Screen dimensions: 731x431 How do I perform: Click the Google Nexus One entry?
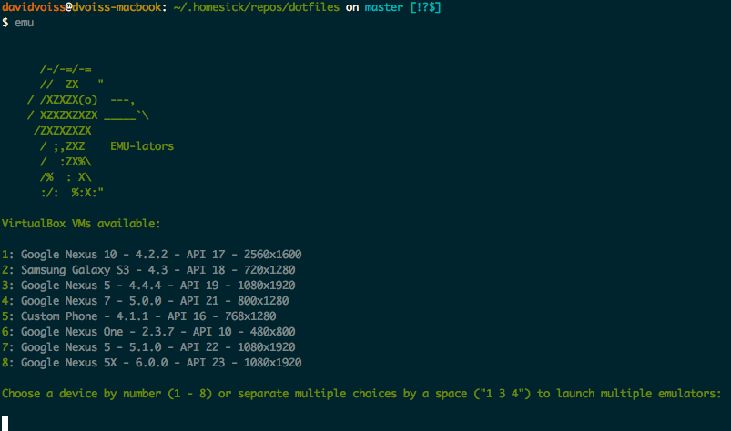(x=148, y=331)
